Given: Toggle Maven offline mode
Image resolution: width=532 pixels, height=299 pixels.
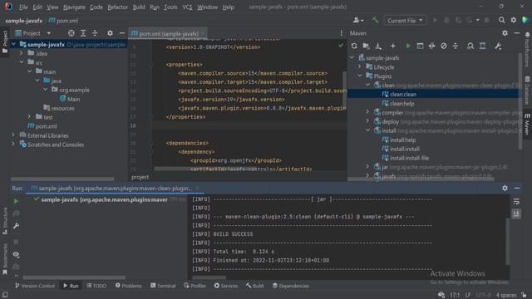Looking at the screenshot, I should (431, 46).
